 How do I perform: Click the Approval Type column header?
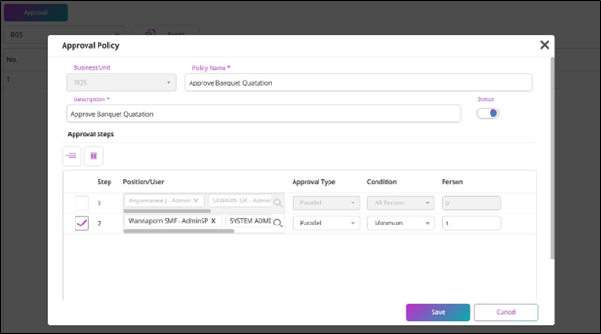click(314, 182)
